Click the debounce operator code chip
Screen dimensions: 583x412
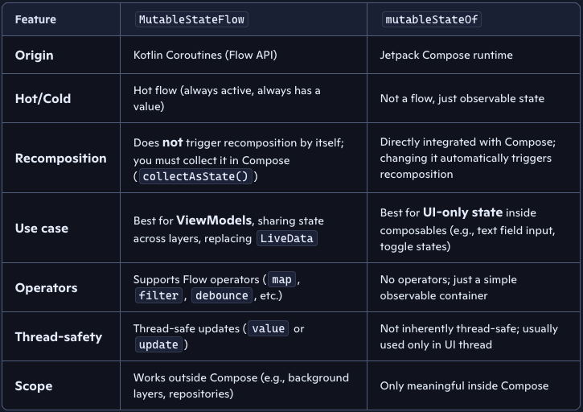pyautogui.click(x=220, y=295)
